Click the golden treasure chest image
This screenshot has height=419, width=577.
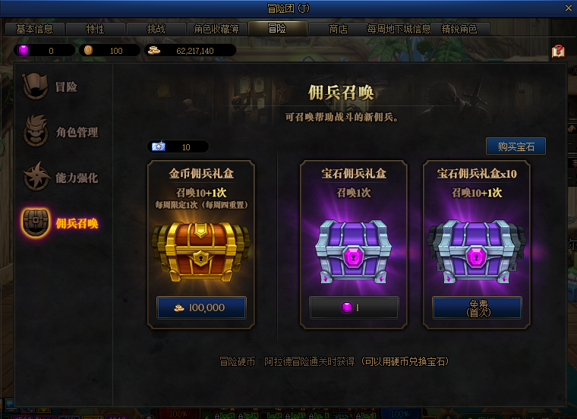201,251
